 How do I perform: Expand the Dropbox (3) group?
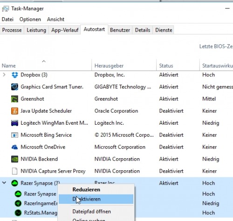point(4,75)
